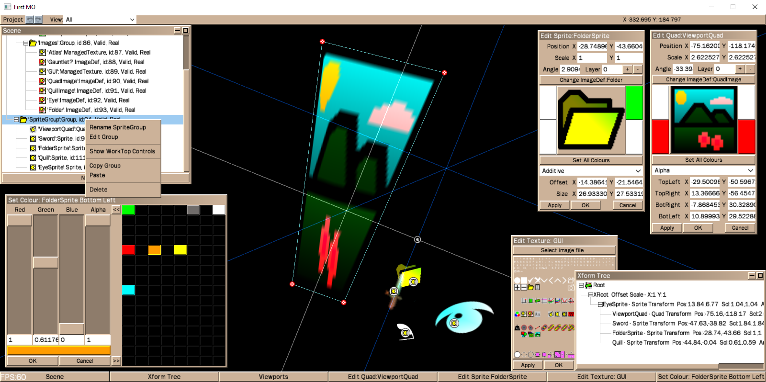Collapse the XRoot node in Xform Tree
Screen dimensions: 766x382
click(591, 295)
